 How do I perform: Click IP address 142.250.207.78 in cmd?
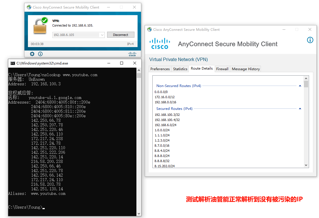(47, 125)
